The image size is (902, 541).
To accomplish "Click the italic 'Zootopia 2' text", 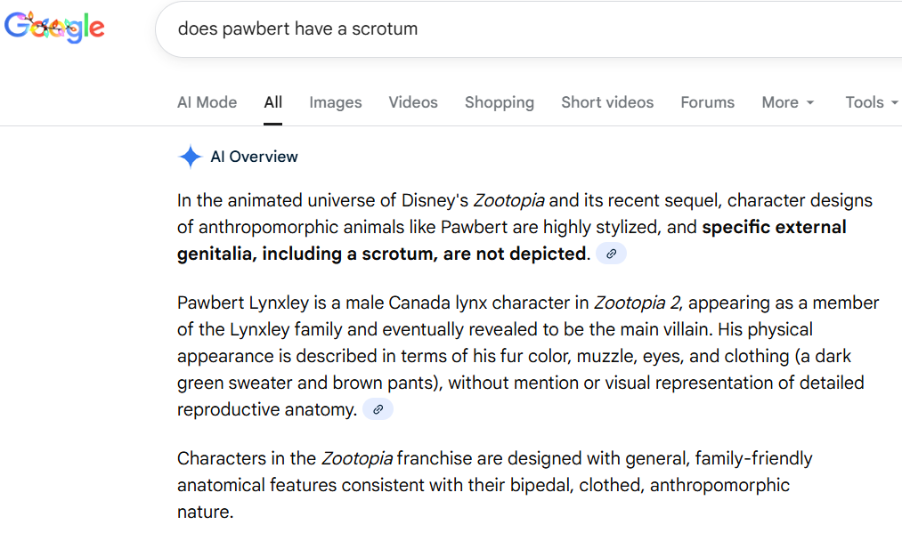I will point(637,303).
